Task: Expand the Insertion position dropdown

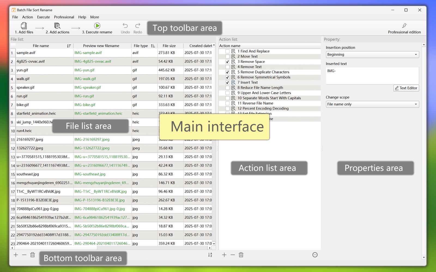Action: tap(372, 55)
